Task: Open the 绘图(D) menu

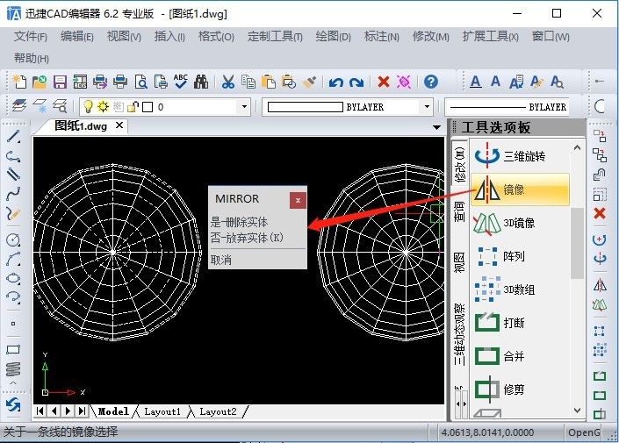Action: pos(333,37)
